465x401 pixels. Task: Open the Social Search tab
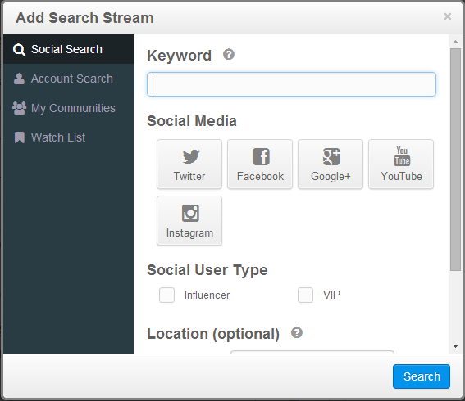pyautogui.click(x=69, y=49)
